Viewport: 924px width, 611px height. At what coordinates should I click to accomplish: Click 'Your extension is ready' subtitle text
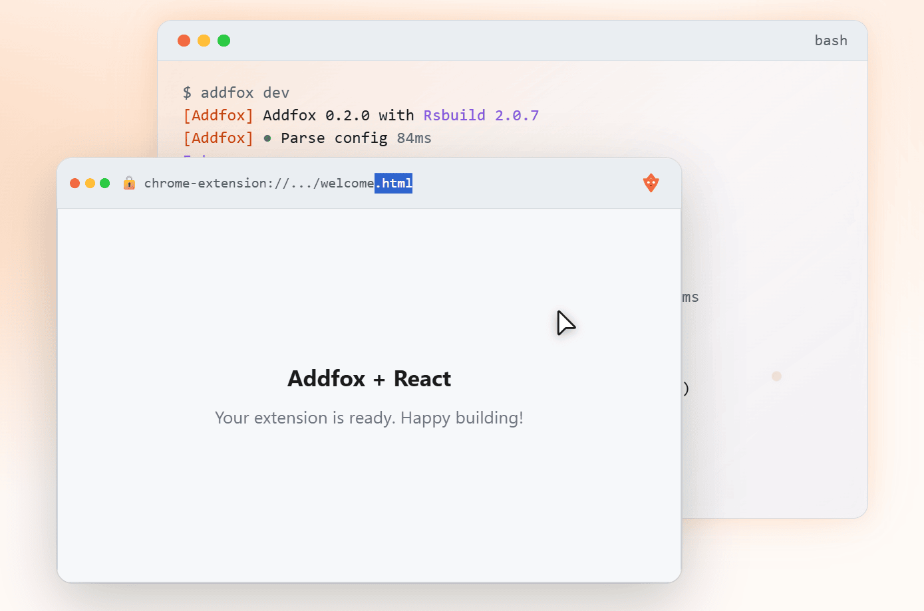pyautogui.click(x=369, y=418)
